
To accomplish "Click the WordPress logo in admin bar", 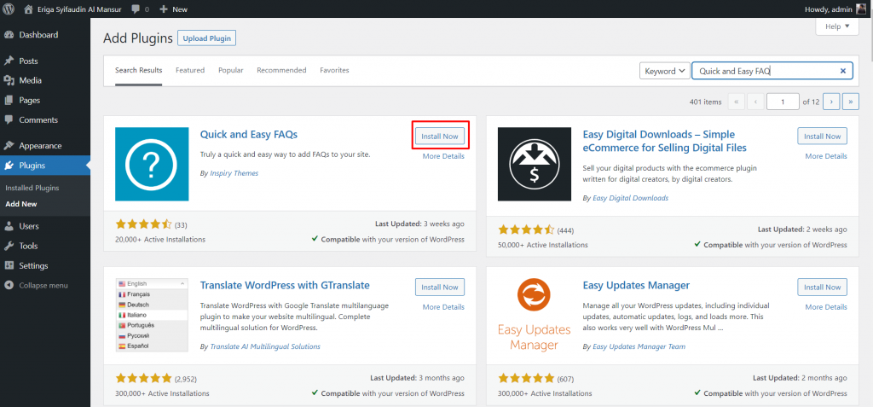I will pos(9,9).
